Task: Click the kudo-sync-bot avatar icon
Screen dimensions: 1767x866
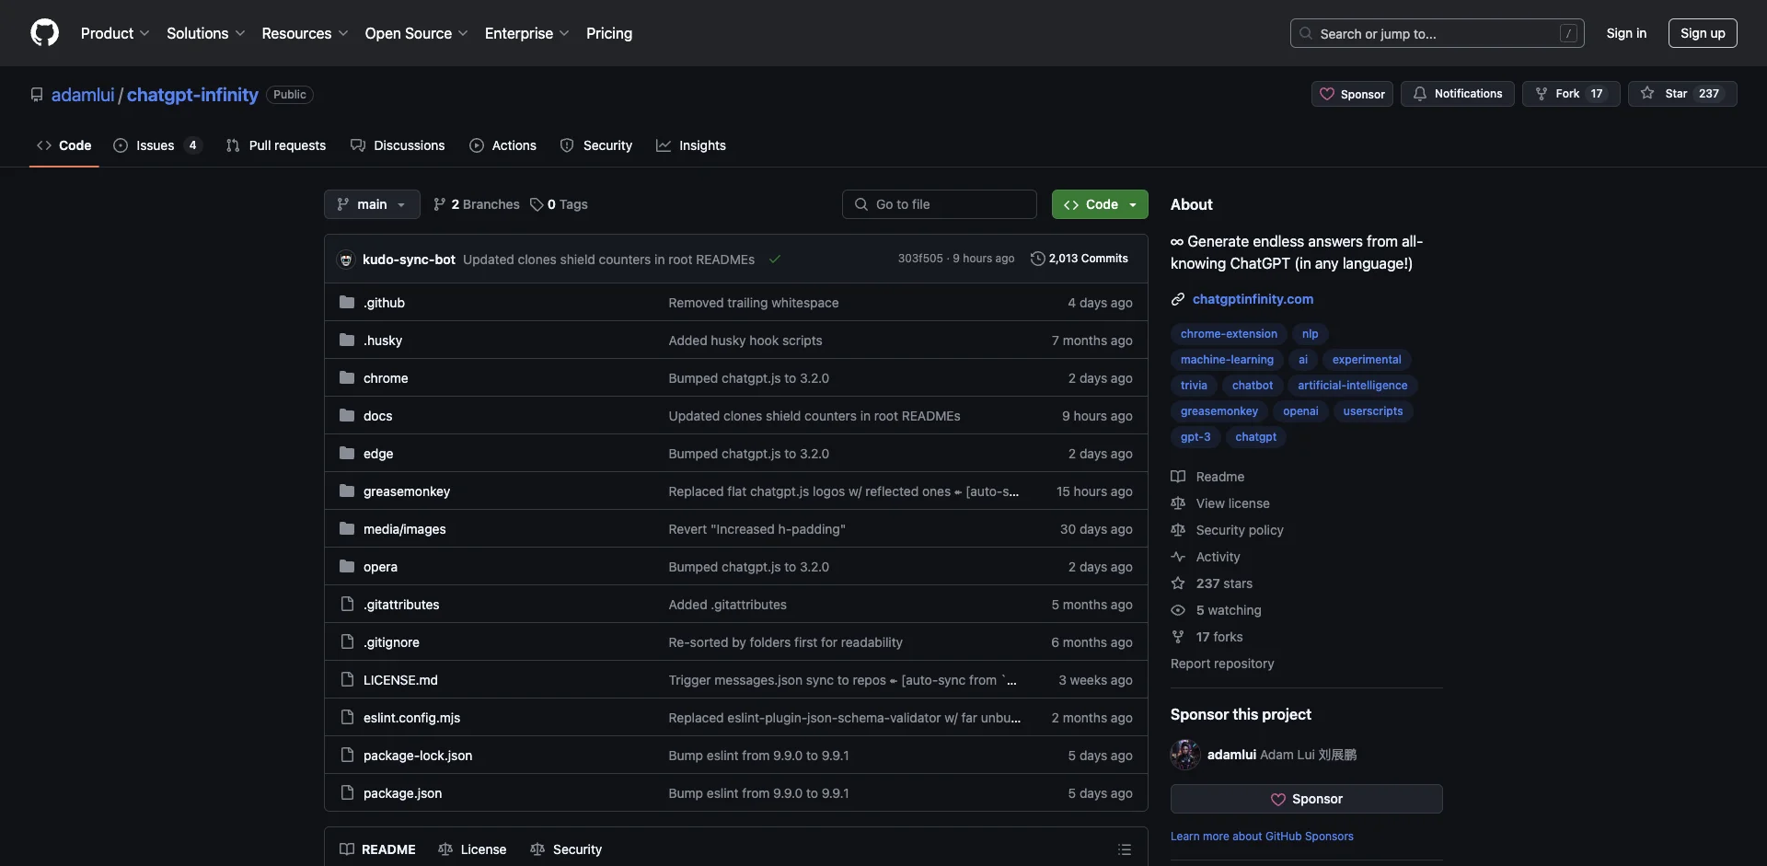Action: (346, 260)
